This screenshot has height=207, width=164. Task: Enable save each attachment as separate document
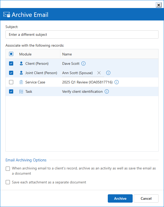coord(8,182)
